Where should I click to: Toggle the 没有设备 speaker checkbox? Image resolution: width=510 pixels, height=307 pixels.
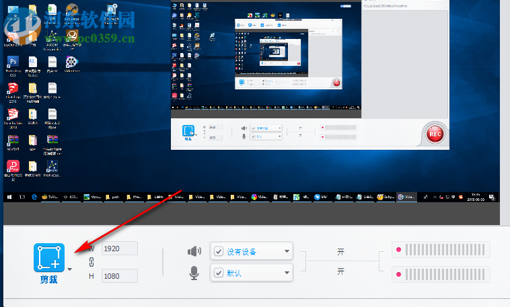(x=219, y=251)
